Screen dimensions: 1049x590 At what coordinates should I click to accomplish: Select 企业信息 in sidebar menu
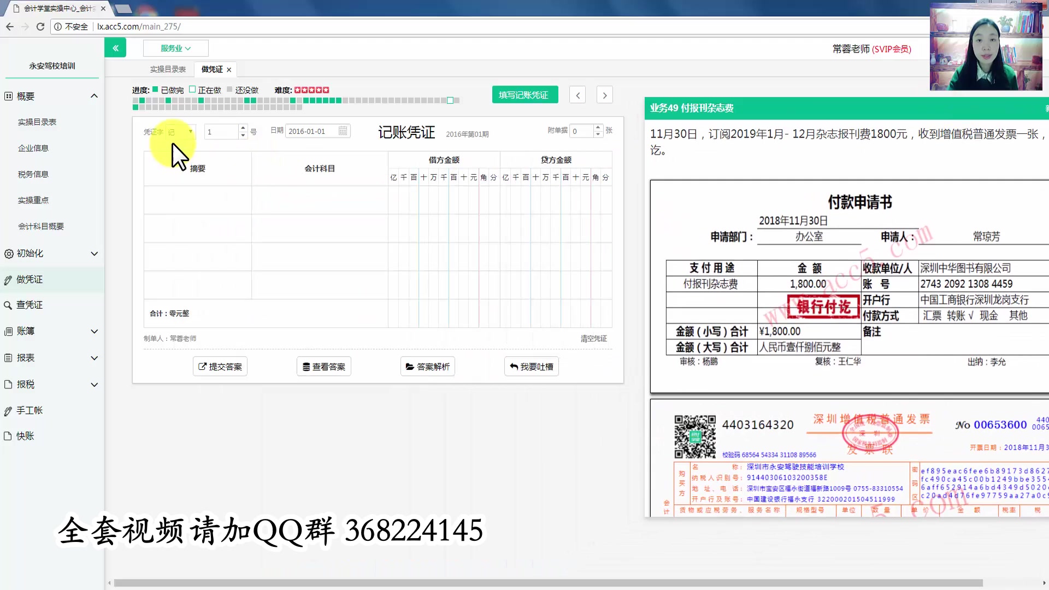pyautogui.click(x=33, y=148)
